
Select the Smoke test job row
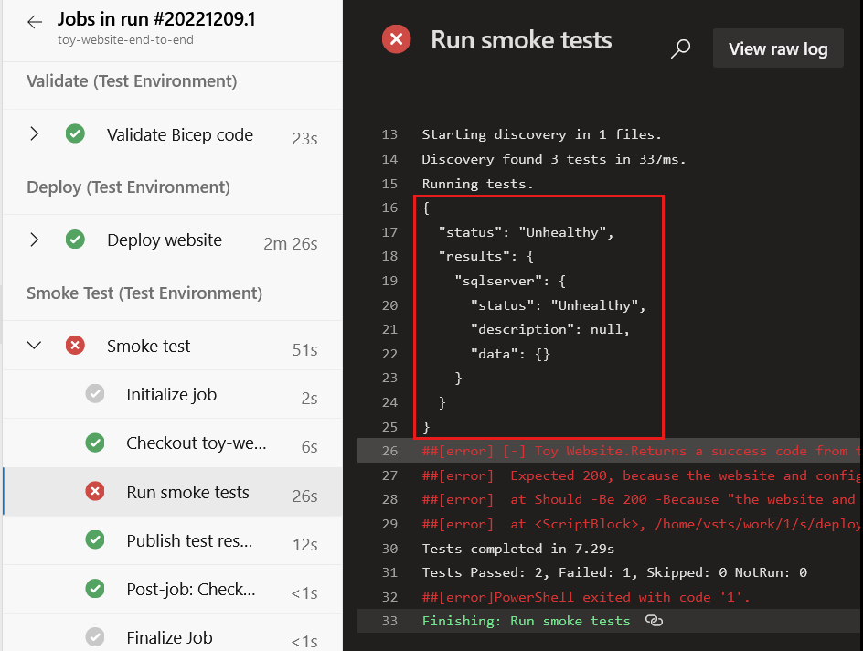pos(173,346)
